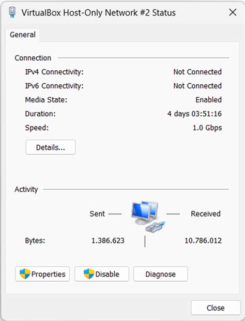Click the Sent bytes count 1.386.623

(x=108, y=240)
